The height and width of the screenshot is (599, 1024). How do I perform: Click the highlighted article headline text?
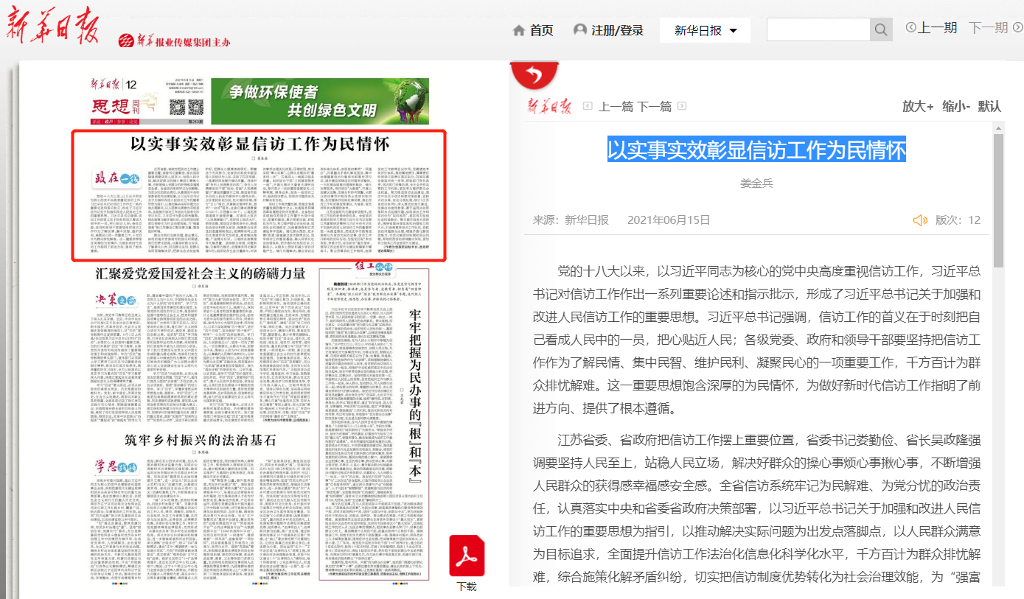coord(756,150)
